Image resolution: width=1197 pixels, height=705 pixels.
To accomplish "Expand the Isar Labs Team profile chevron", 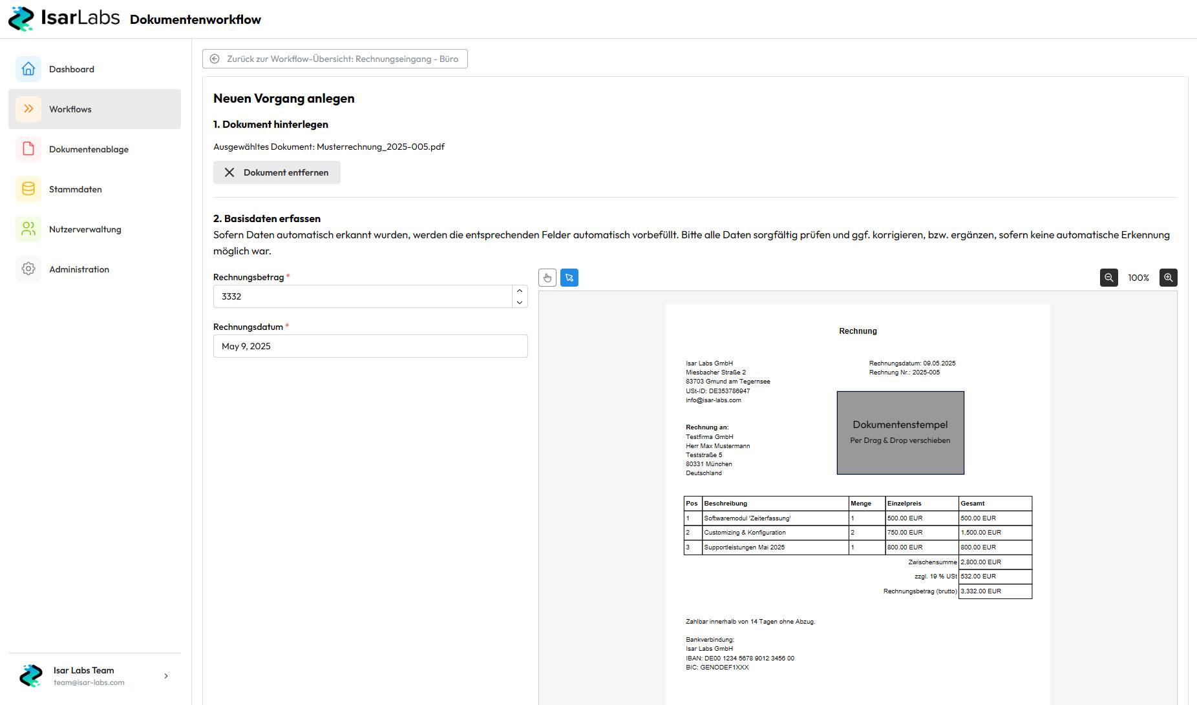I will coord(166,675).
